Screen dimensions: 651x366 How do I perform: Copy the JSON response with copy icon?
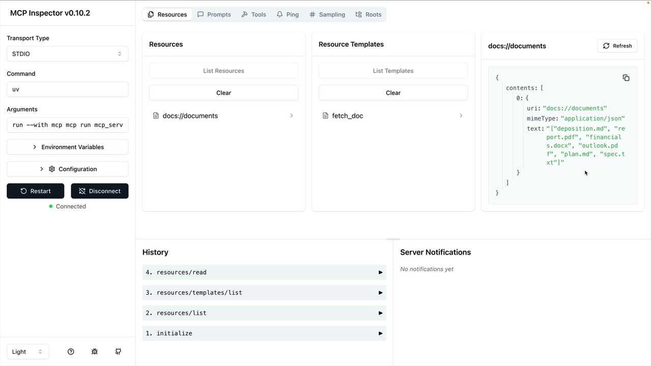point(626,78)
